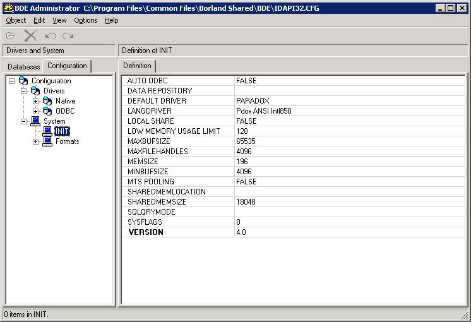Collapse the Configuration root node
Image resolution: width=471 pixels, height=322 pixels.
point(11,81)
